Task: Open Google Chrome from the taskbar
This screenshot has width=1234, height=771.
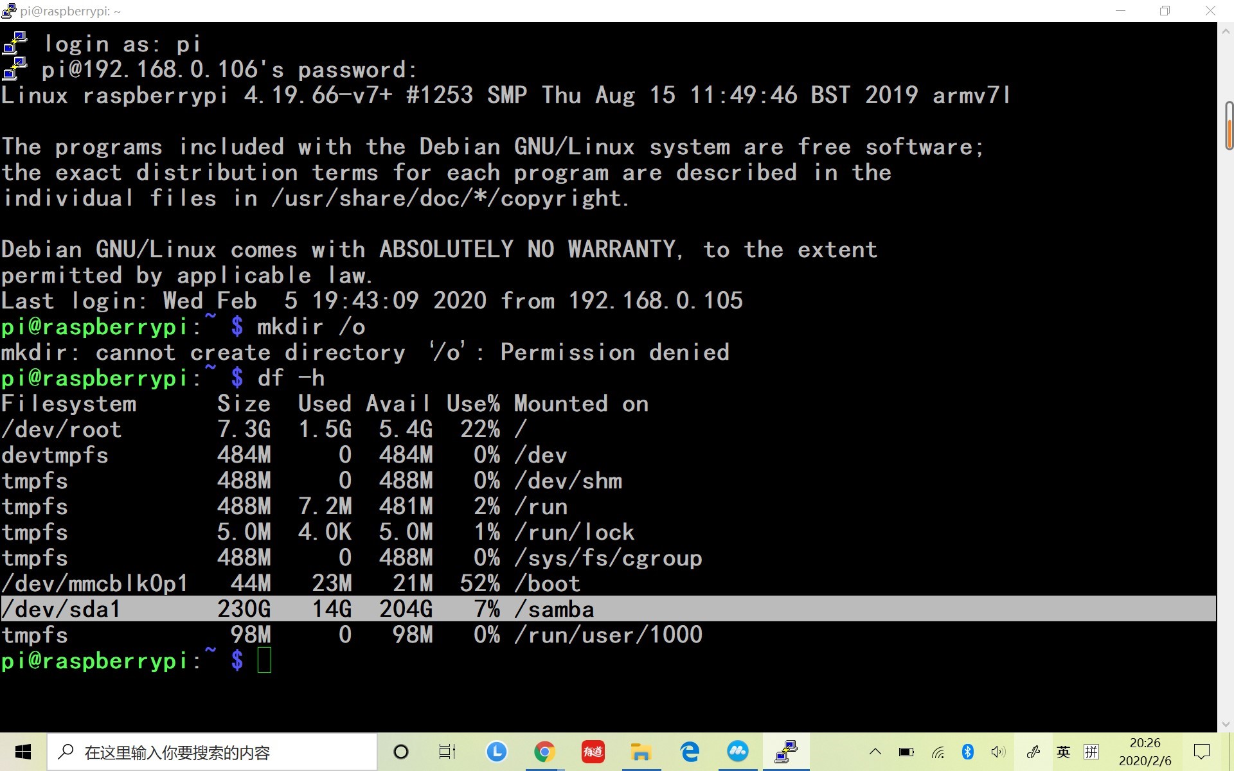Action: 544,752
